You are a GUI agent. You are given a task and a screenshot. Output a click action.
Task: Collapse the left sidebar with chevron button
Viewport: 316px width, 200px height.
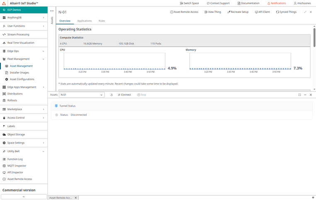(24, 197)
